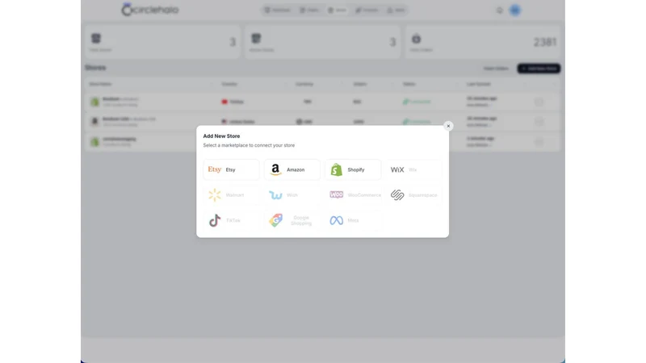Select the WooCommerce marketplace tile
The image size is (646, 363).
coord(353,195)
